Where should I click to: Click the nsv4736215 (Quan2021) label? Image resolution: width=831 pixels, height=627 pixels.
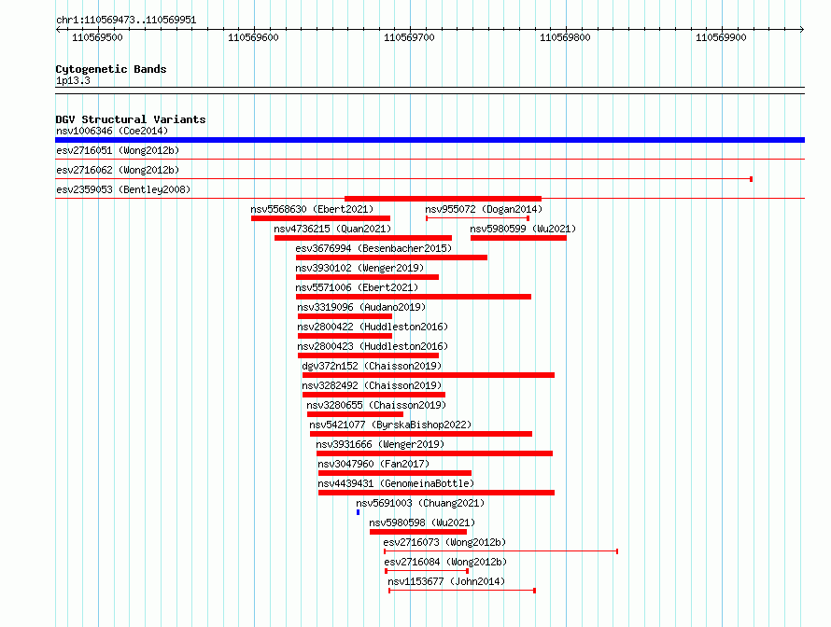pyautogui.click(x=332, y=229)
